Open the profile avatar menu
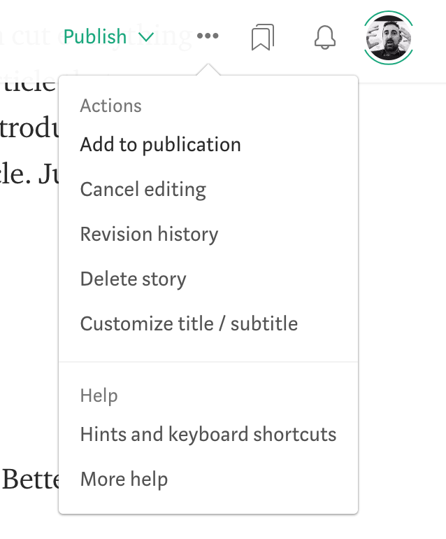 (389, 36)
